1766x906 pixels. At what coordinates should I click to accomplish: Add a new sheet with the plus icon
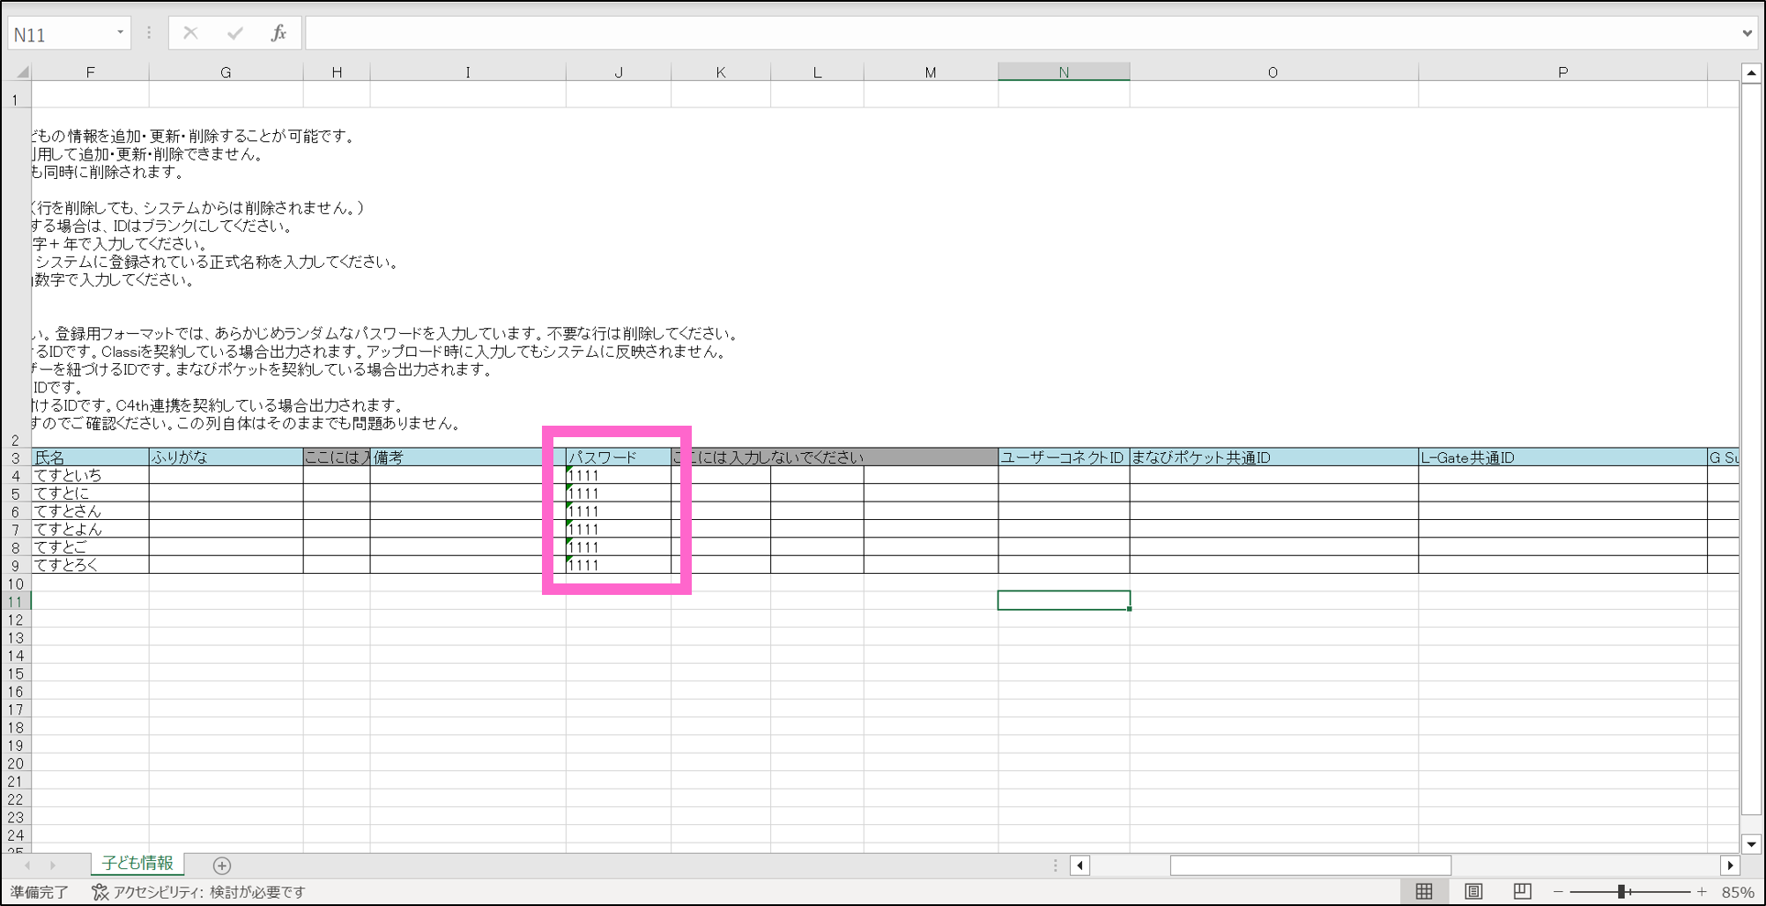222,865
